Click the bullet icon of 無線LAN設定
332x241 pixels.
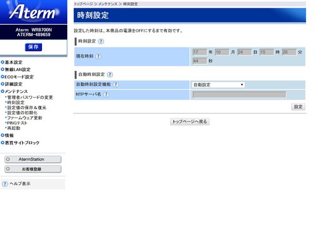point(3,69)
